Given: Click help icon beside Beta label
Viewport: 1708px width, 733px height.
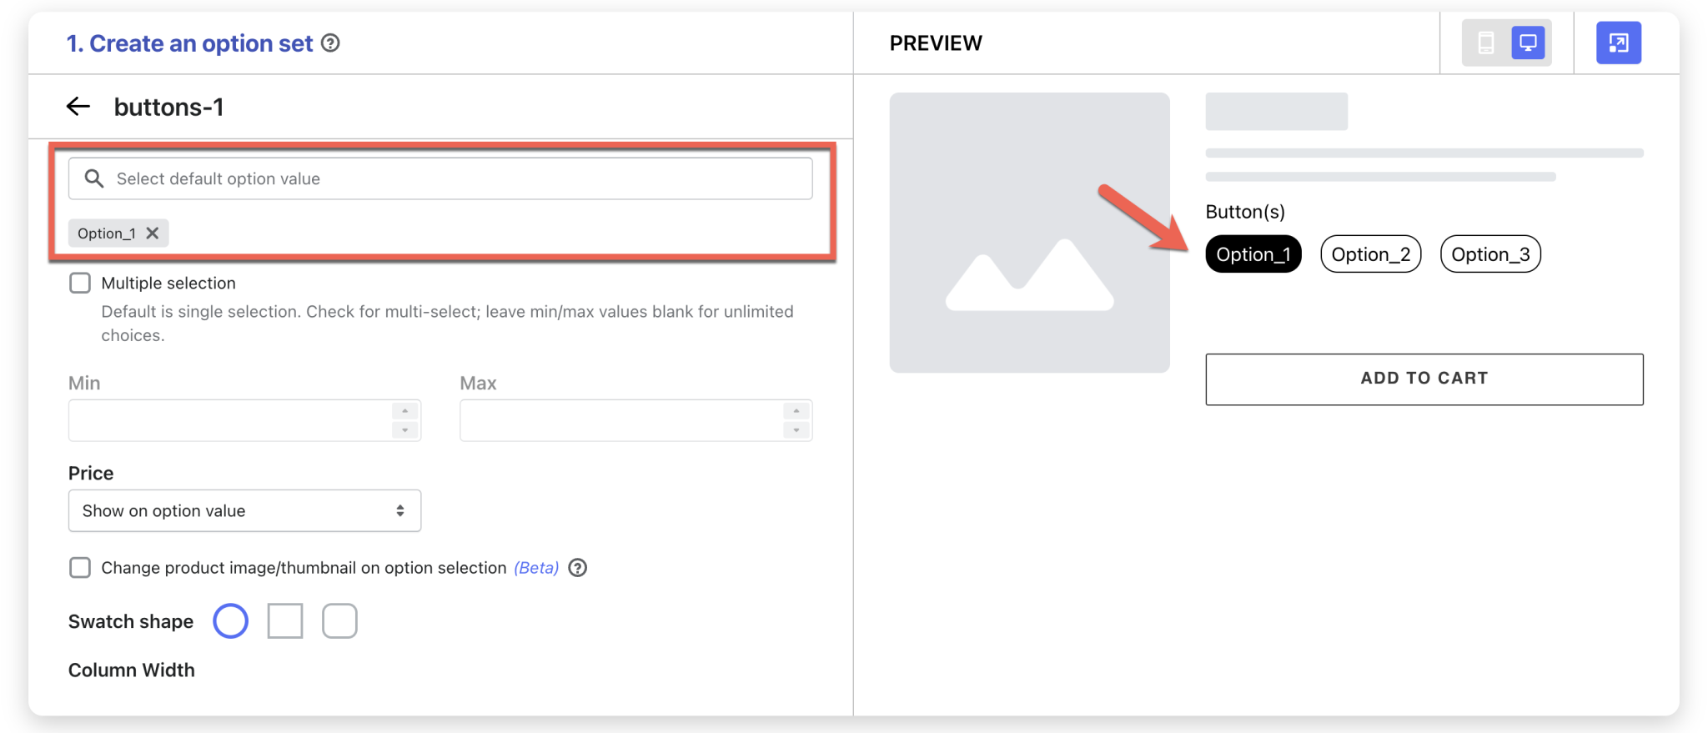Looking at the screenshot, I should [x=577, y=568].
